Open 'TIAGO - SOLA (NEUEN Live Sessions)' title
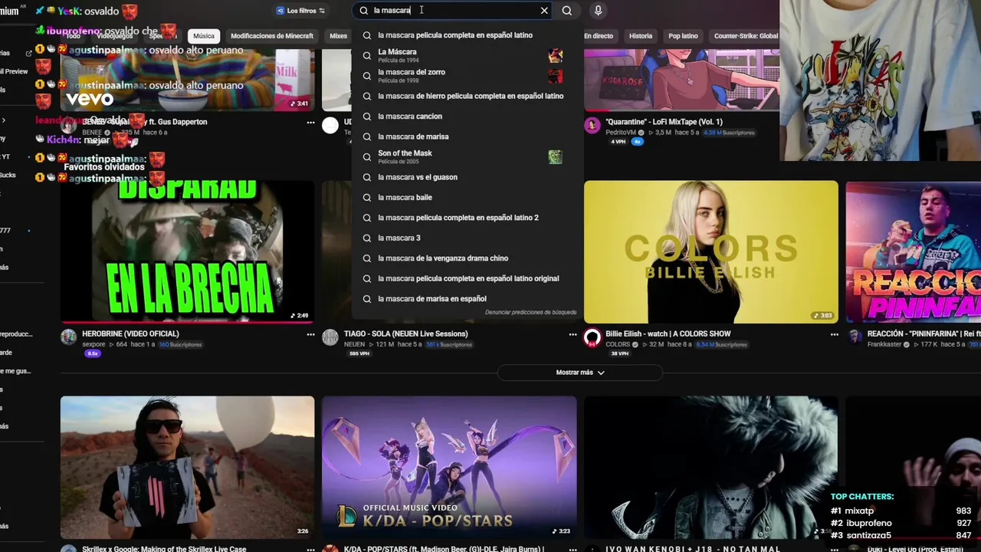The image size is (981, 552). point(405,334)
